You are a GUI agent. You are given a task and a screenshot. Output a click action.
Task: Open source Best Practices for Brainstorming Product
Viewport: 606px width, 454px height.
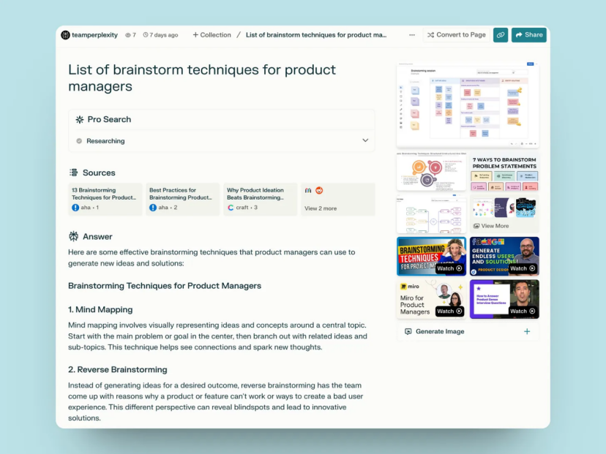coord(183,199)
